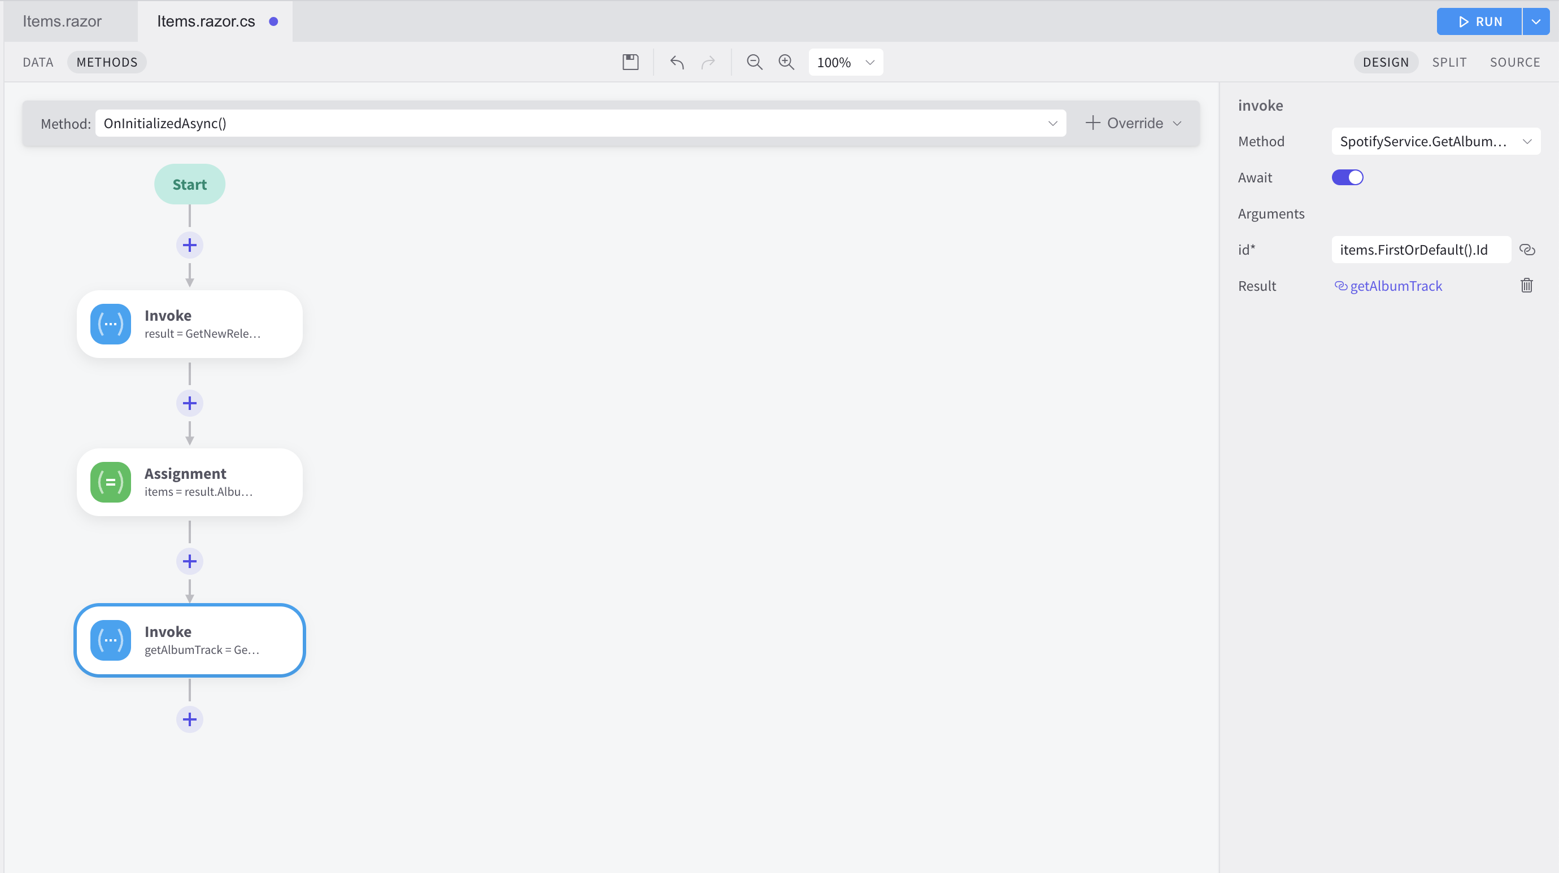Screen dimensions: 1559x873
Task: Click the id argument input field
Action: click(x=1421, y=250)
